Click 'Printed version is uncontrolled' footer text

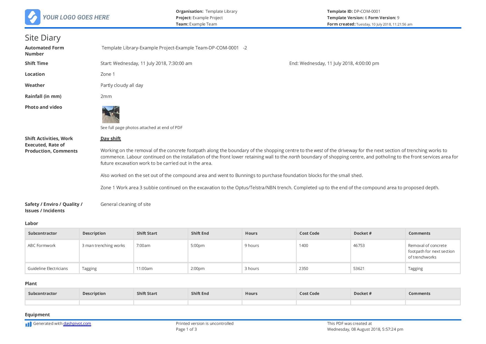(205, 323)
